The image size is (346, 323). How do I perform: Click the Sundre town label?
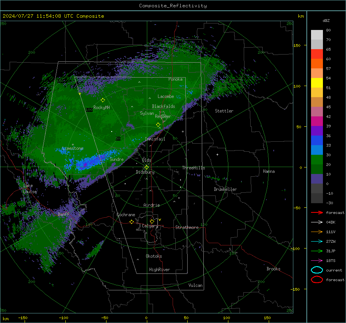(x=116, y=159)
